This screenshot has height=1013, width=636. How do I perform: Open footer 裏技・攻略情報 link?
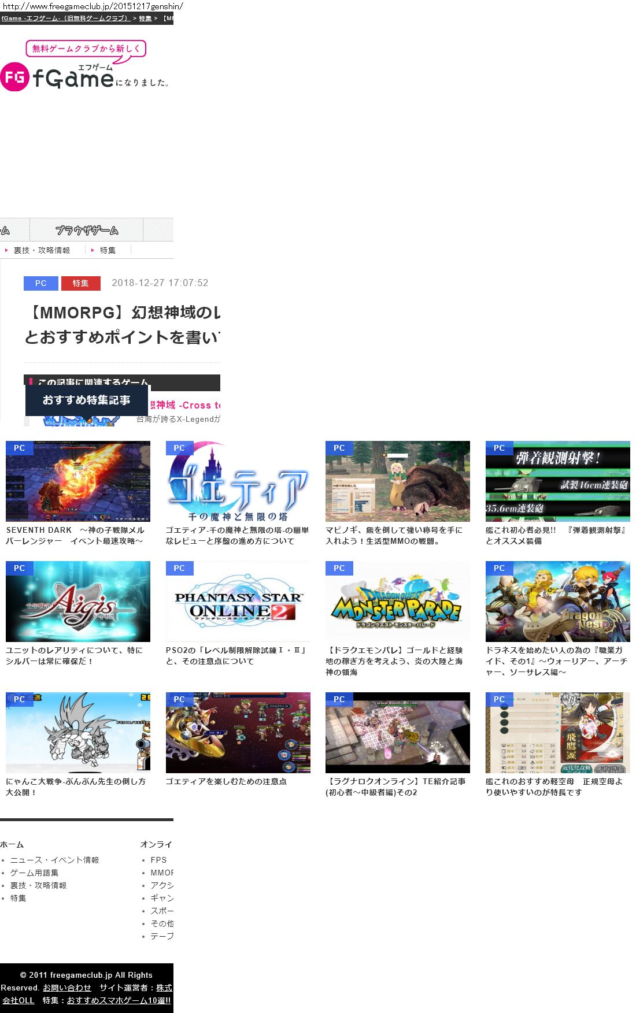pyautogui.click(x=38, y=885)
